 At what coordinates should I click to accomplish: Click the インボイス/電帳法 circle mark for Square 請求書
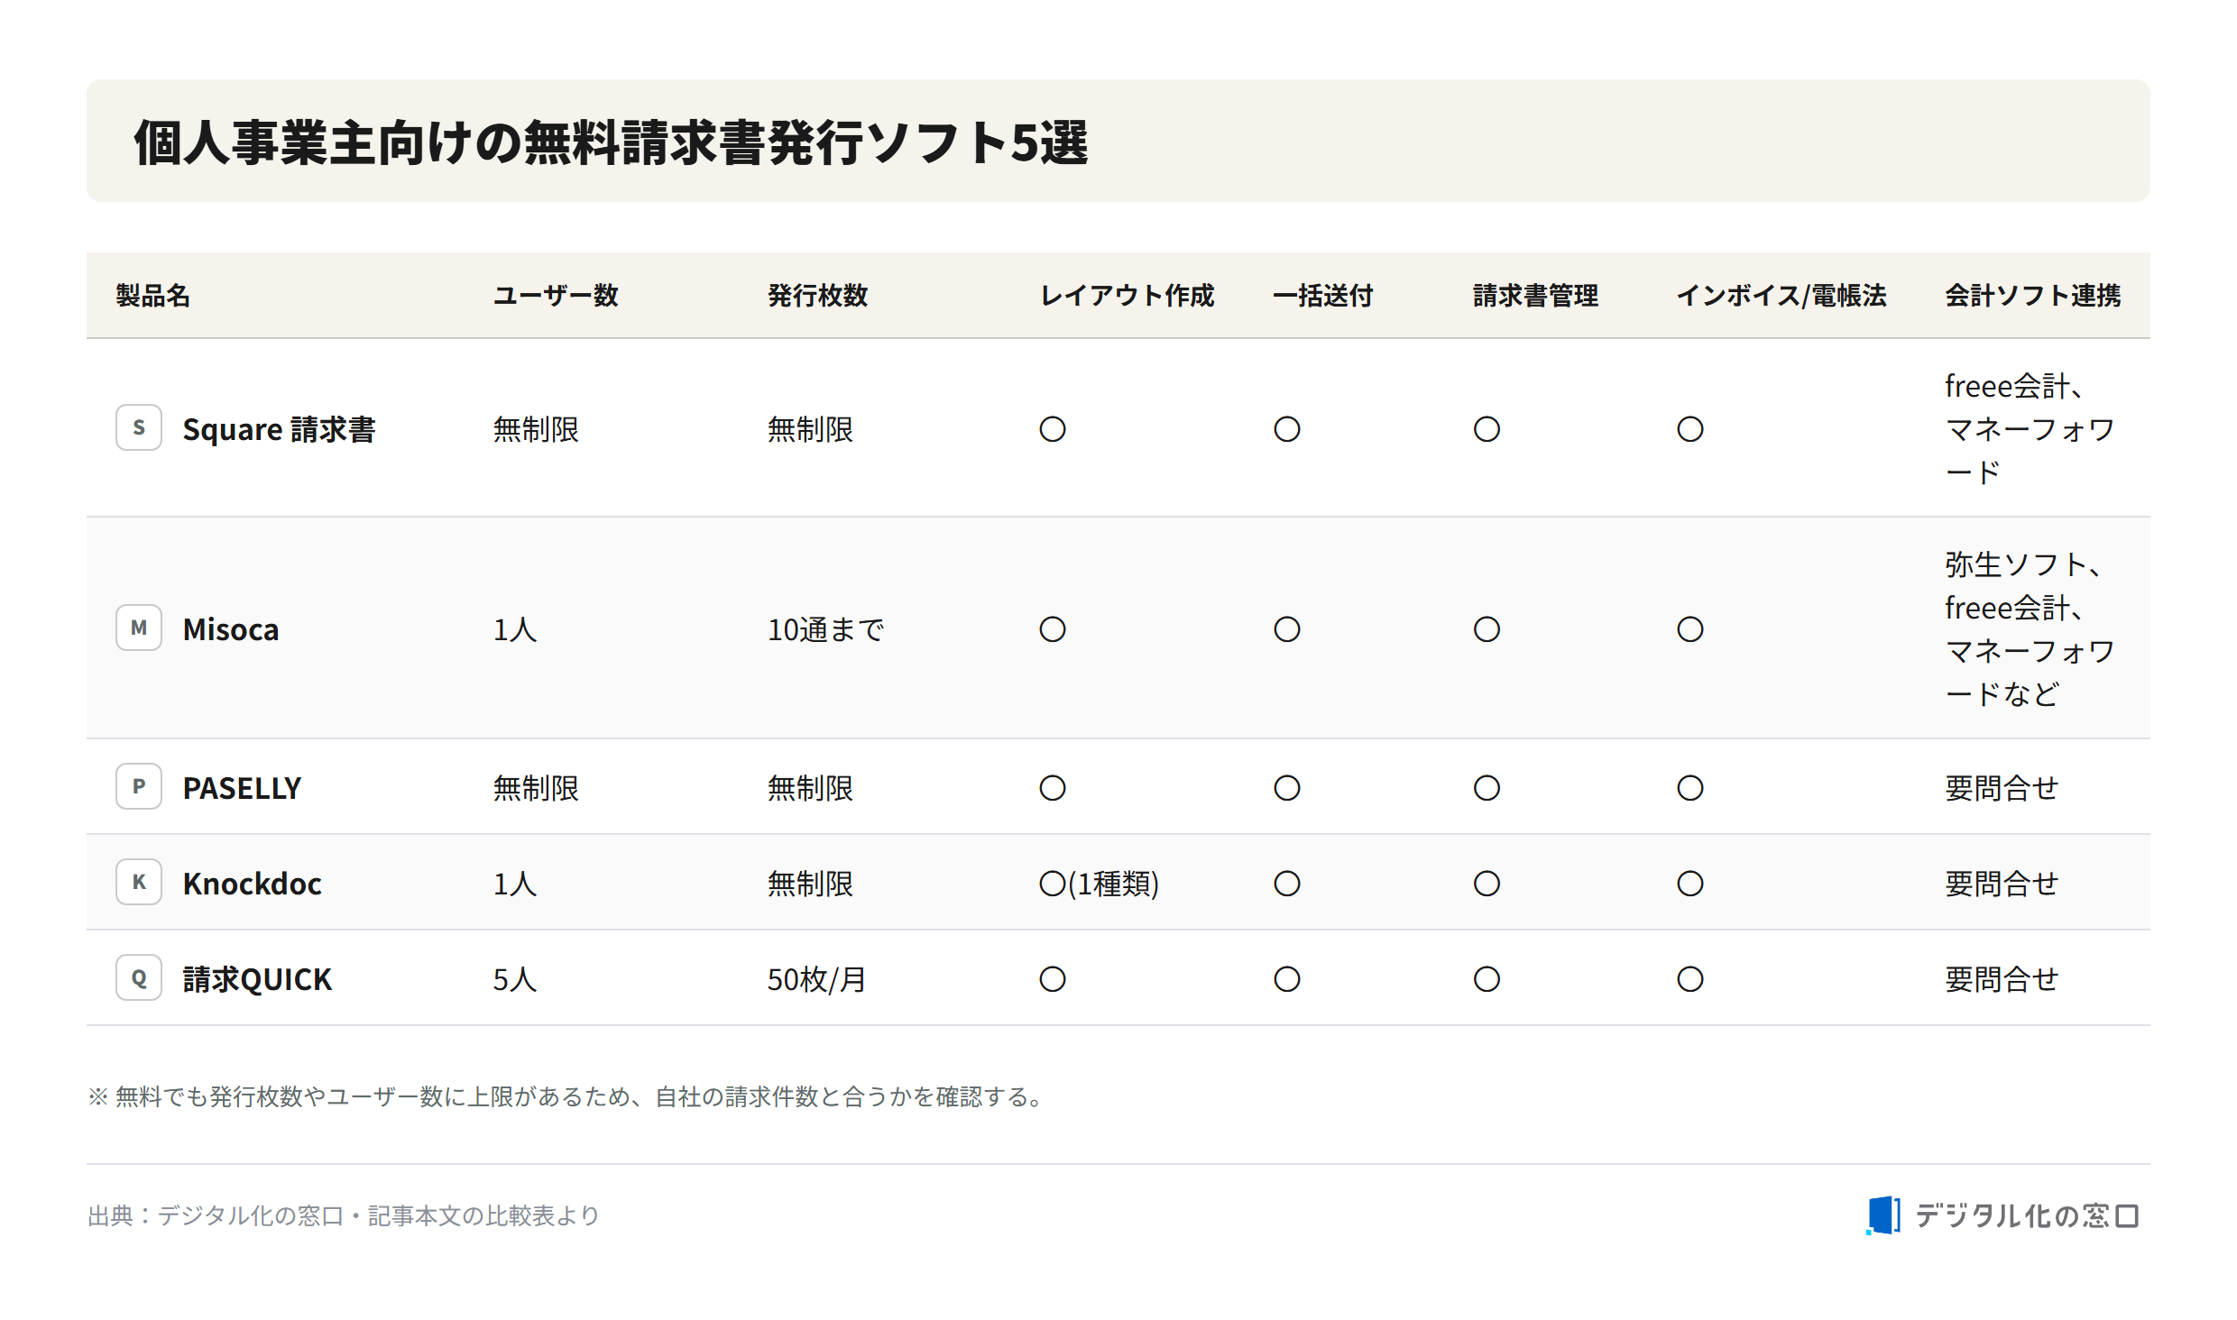point(1690,429)
